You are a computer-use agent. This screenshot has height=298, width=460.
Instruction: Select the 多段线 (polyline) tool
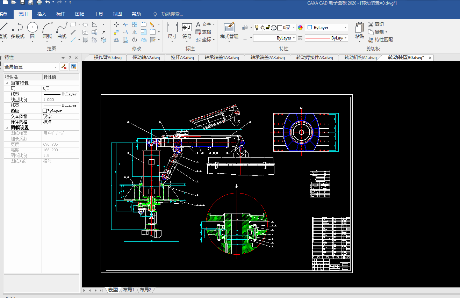point(17,28)
